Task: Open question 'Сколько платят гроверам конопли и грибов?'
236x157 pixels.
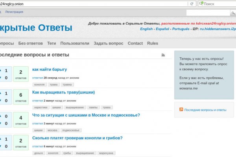Action: point(77,138)
